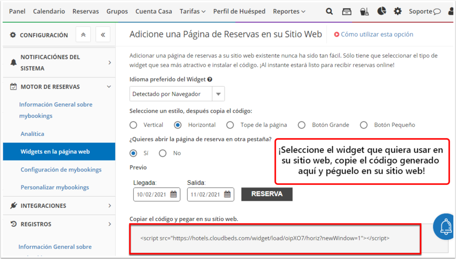
Task: Select the Vertical widget style
Action: pos(133,125)
